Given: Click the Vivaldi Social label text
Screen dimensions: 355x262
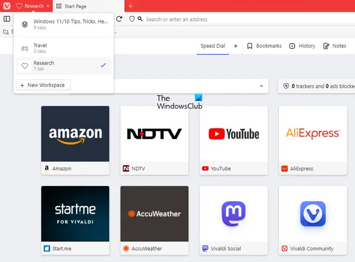Looking at the screenshot, I should tap(226, 249).
